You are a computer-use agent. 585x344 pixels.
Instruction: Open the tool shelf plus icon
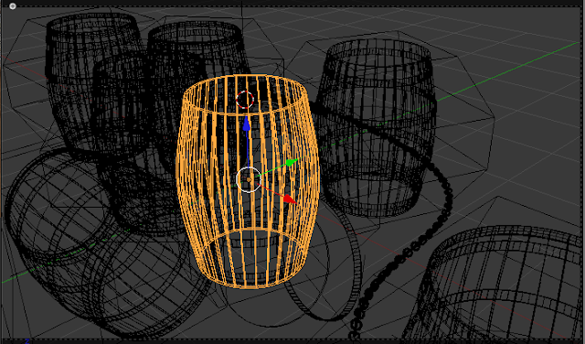(x=12, y=6)
